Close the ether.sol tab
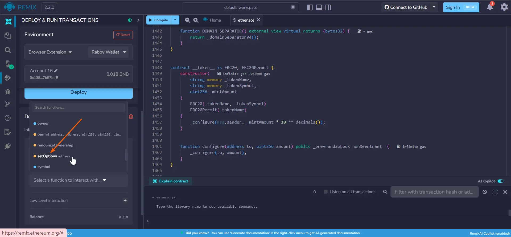This screenshot has width=511, height=237. [x=258, y=20]
